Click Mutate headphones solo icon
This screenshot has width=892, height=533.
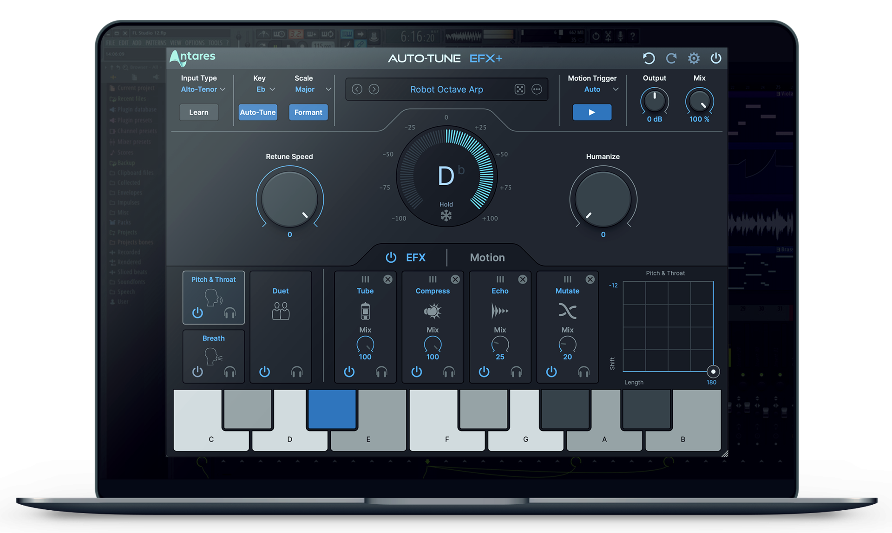coord(584,372)
